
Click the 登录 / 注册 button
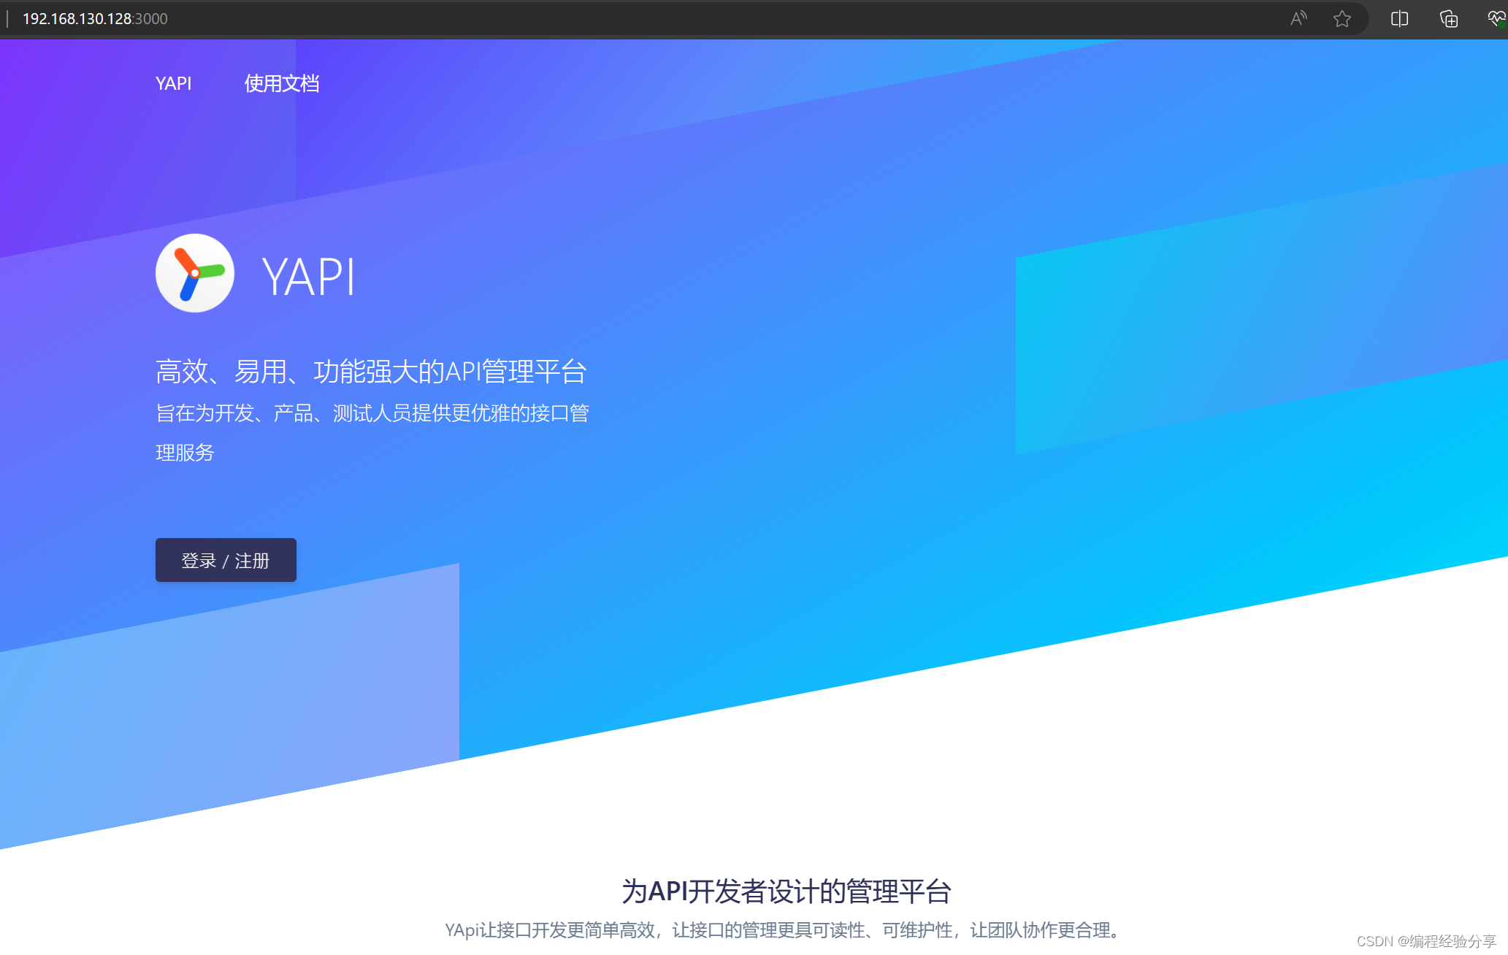226,560
